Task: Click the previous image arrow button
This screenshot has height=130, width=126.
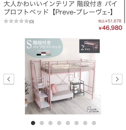Action: pos(9,79)
